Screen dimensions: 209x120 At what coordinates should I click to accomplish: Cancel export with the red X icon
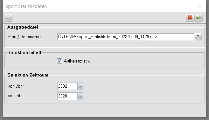tap(190, 17)
